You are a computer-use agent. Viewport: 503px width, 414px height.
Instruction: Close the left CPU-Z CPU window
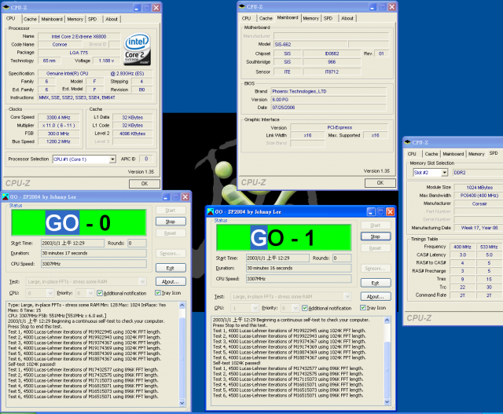156,8
